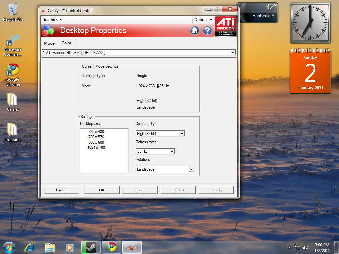Select the Alienware Command Center desktop shortcut
The image size is (339, 254).
(x=13, y=46)
